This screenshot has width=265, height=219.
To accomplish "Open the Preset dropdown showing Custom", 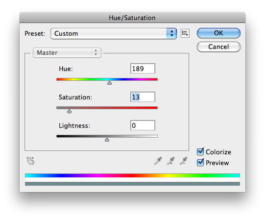I will (x=114, y=33).
